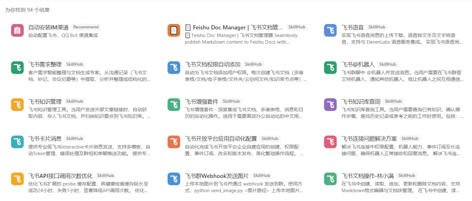Open the 飞书卡片消息 title
Viewport: 472px width, 201px height.
pyautogui.click(x=45, y=139)
